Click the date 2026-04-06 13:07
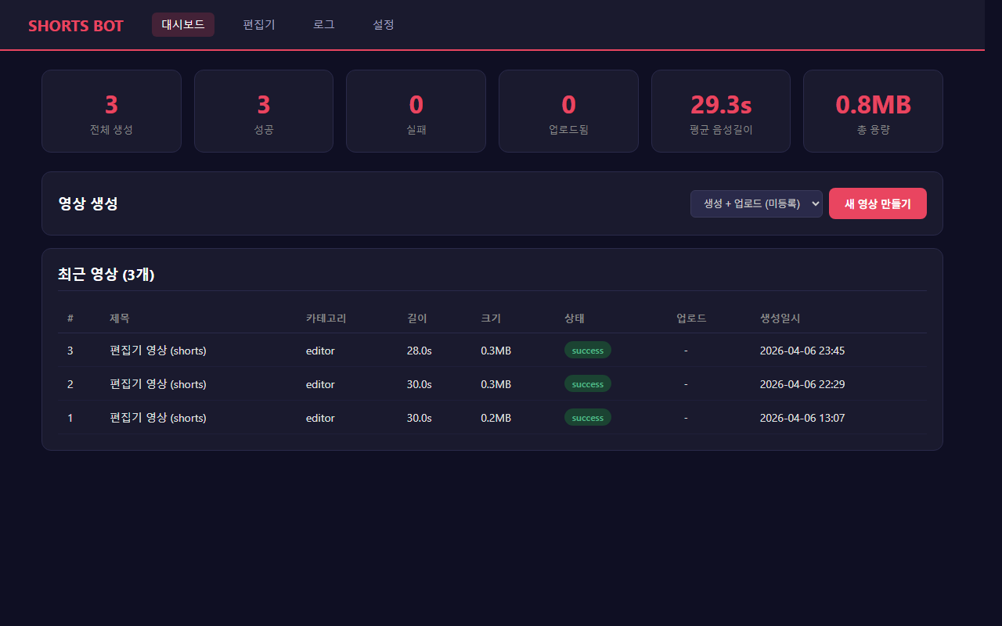The height and width of the screenshot is (626, 1002). point(802,418)
